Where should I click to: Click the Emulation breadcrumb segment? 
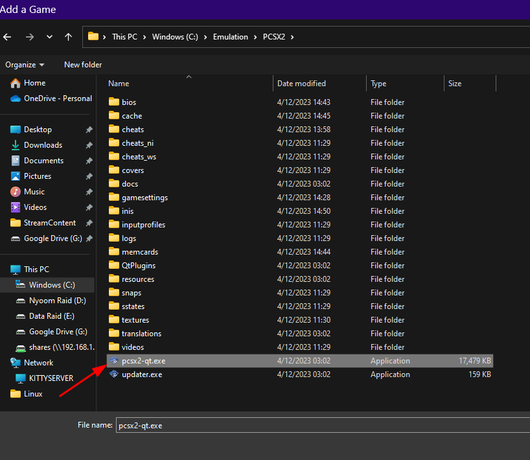pos(230,37)
